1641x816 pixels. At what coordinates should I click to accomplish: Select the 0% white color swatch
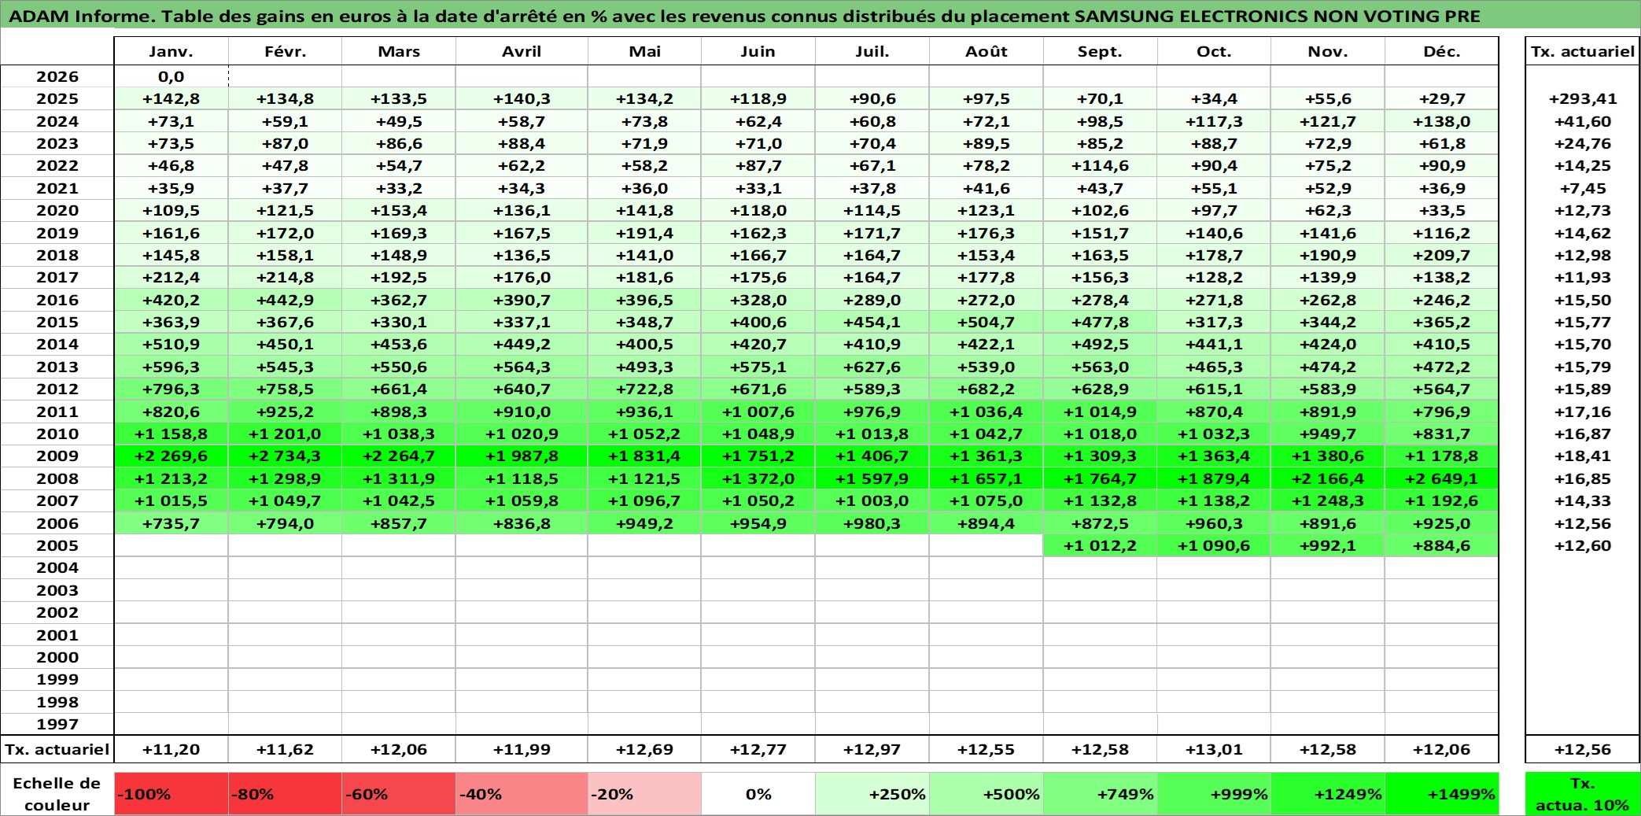click(x=758, y=794)
